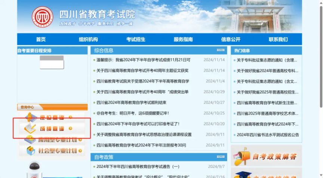Open hot item 四川省2025年普通高等学校艺术体...
The width and height of the screenshot is (323, 178).
(267, 114)
